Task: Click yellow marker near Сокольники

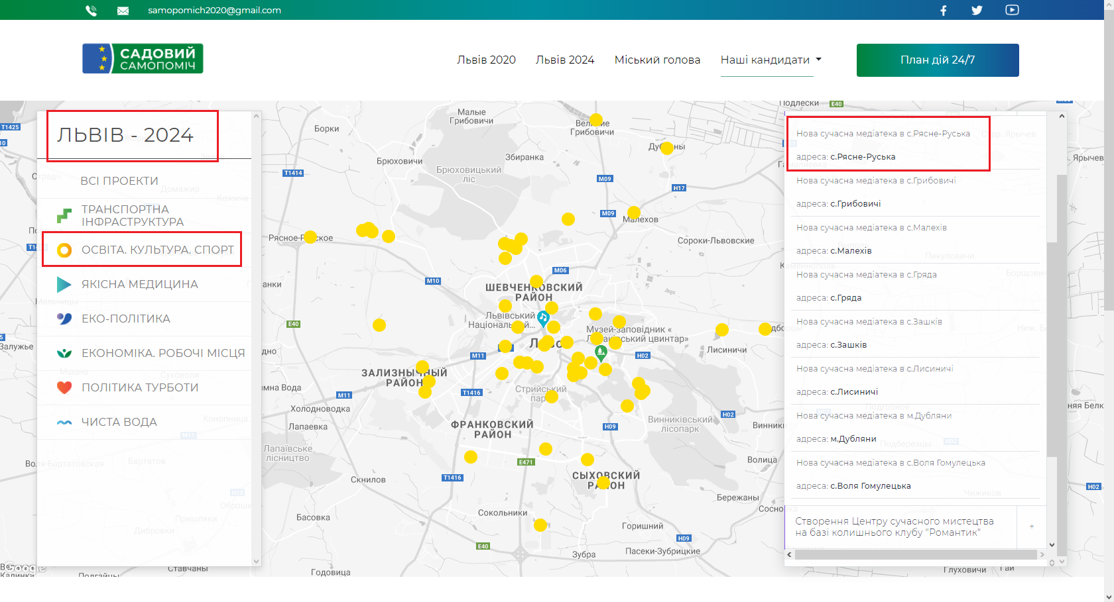Action: pyautogui.click(x=540, y=525)
